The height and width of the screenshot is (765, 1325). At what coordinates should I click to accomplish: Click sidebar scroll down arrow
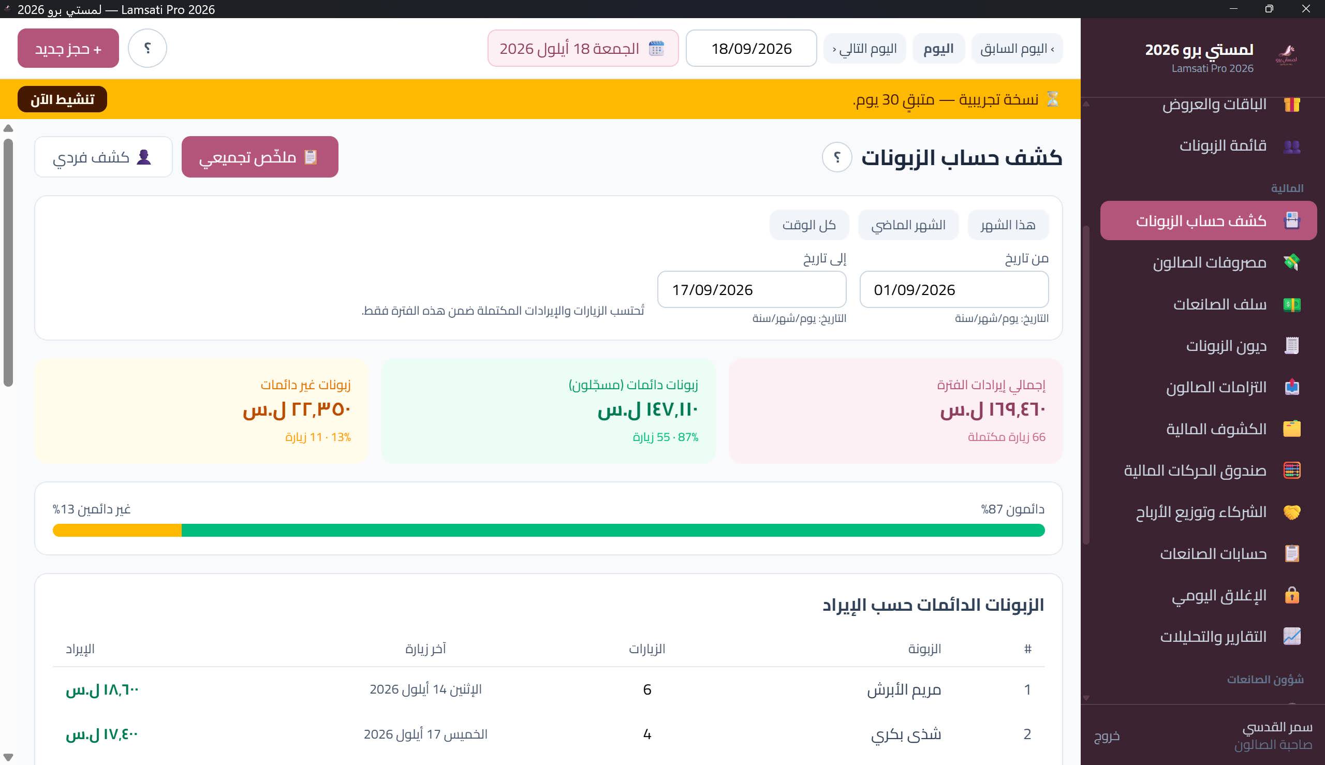click(x=1086, y=698)
